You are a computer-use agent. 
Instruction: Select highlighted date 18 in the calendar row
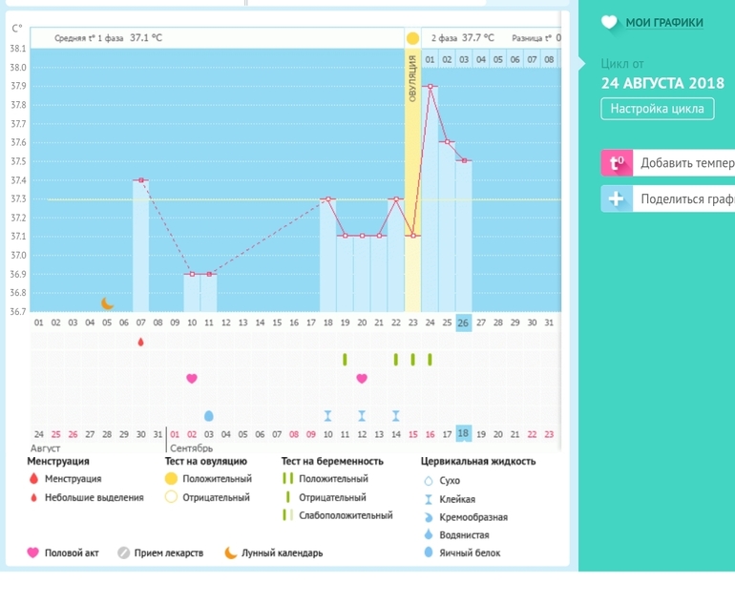[464, 434]
